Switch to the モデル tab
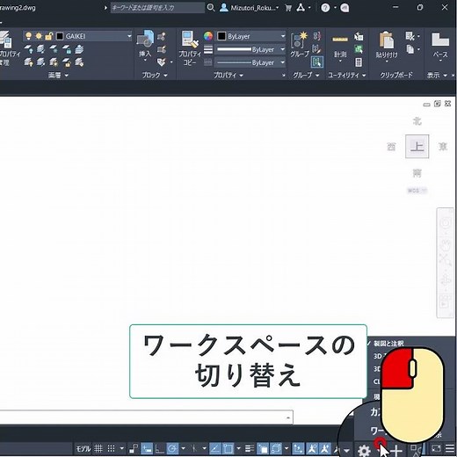Viewport: 457px width, 457px height. tap(83, 448)
